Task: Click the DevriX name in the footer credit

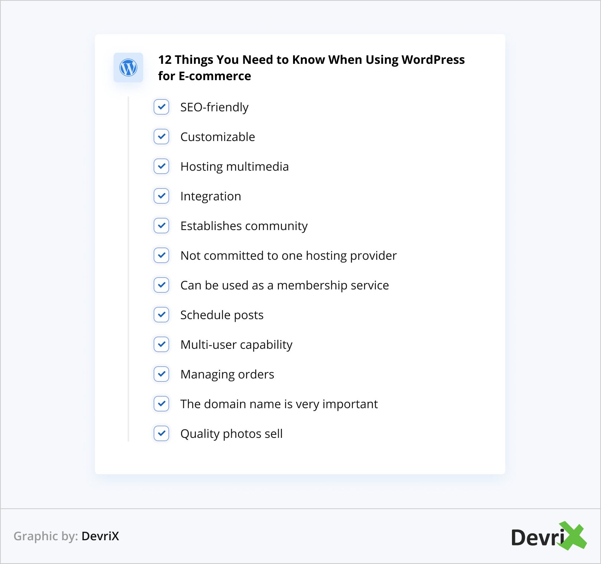Action: click(100, 536)
